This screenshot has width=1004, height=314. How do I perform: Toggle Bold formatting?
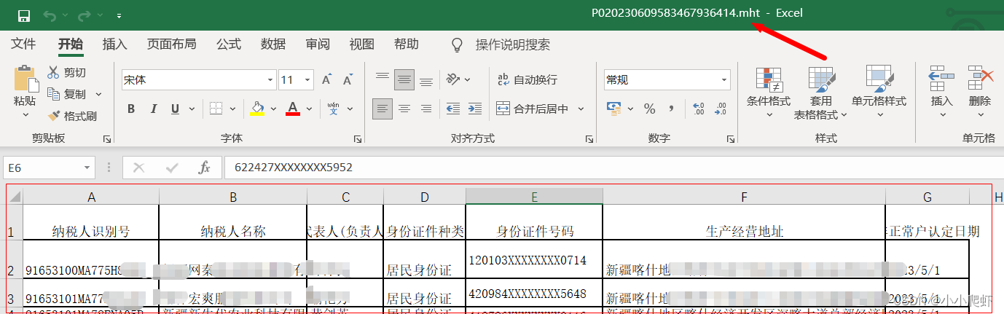pyautogui.click(x=131, y=109)
